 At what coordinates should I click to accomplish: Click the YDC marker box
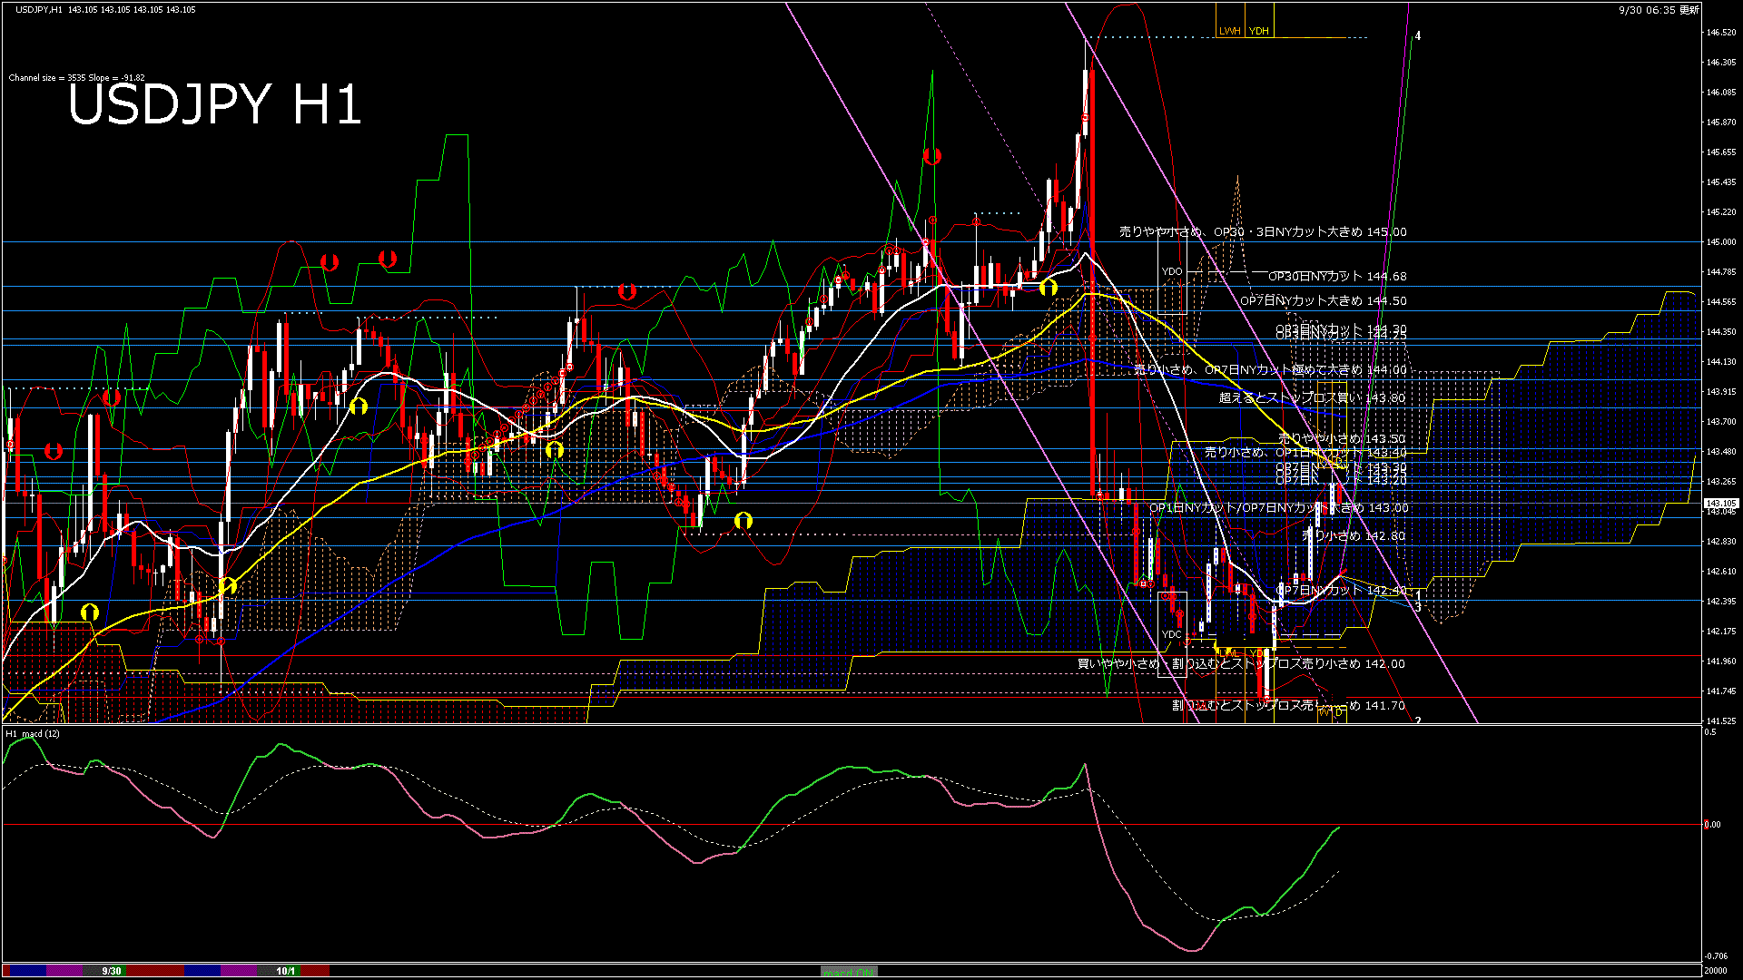[1171, 634]
